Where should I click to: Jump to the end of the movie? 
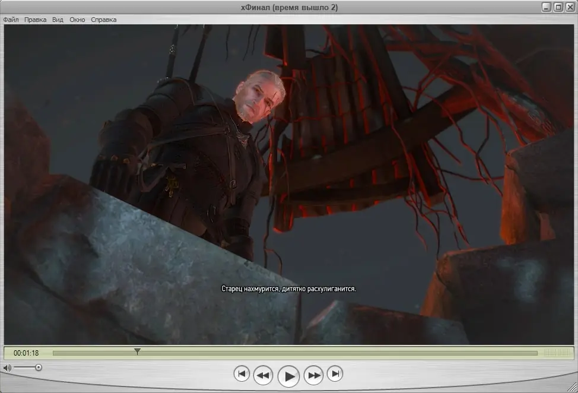pyautogui.click(x=335, y=374)
